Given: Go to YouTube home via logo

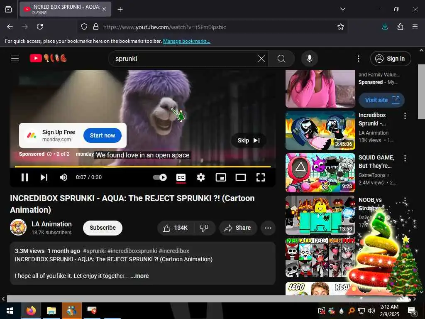Looking at the screenshot, I should coord(48,58).
